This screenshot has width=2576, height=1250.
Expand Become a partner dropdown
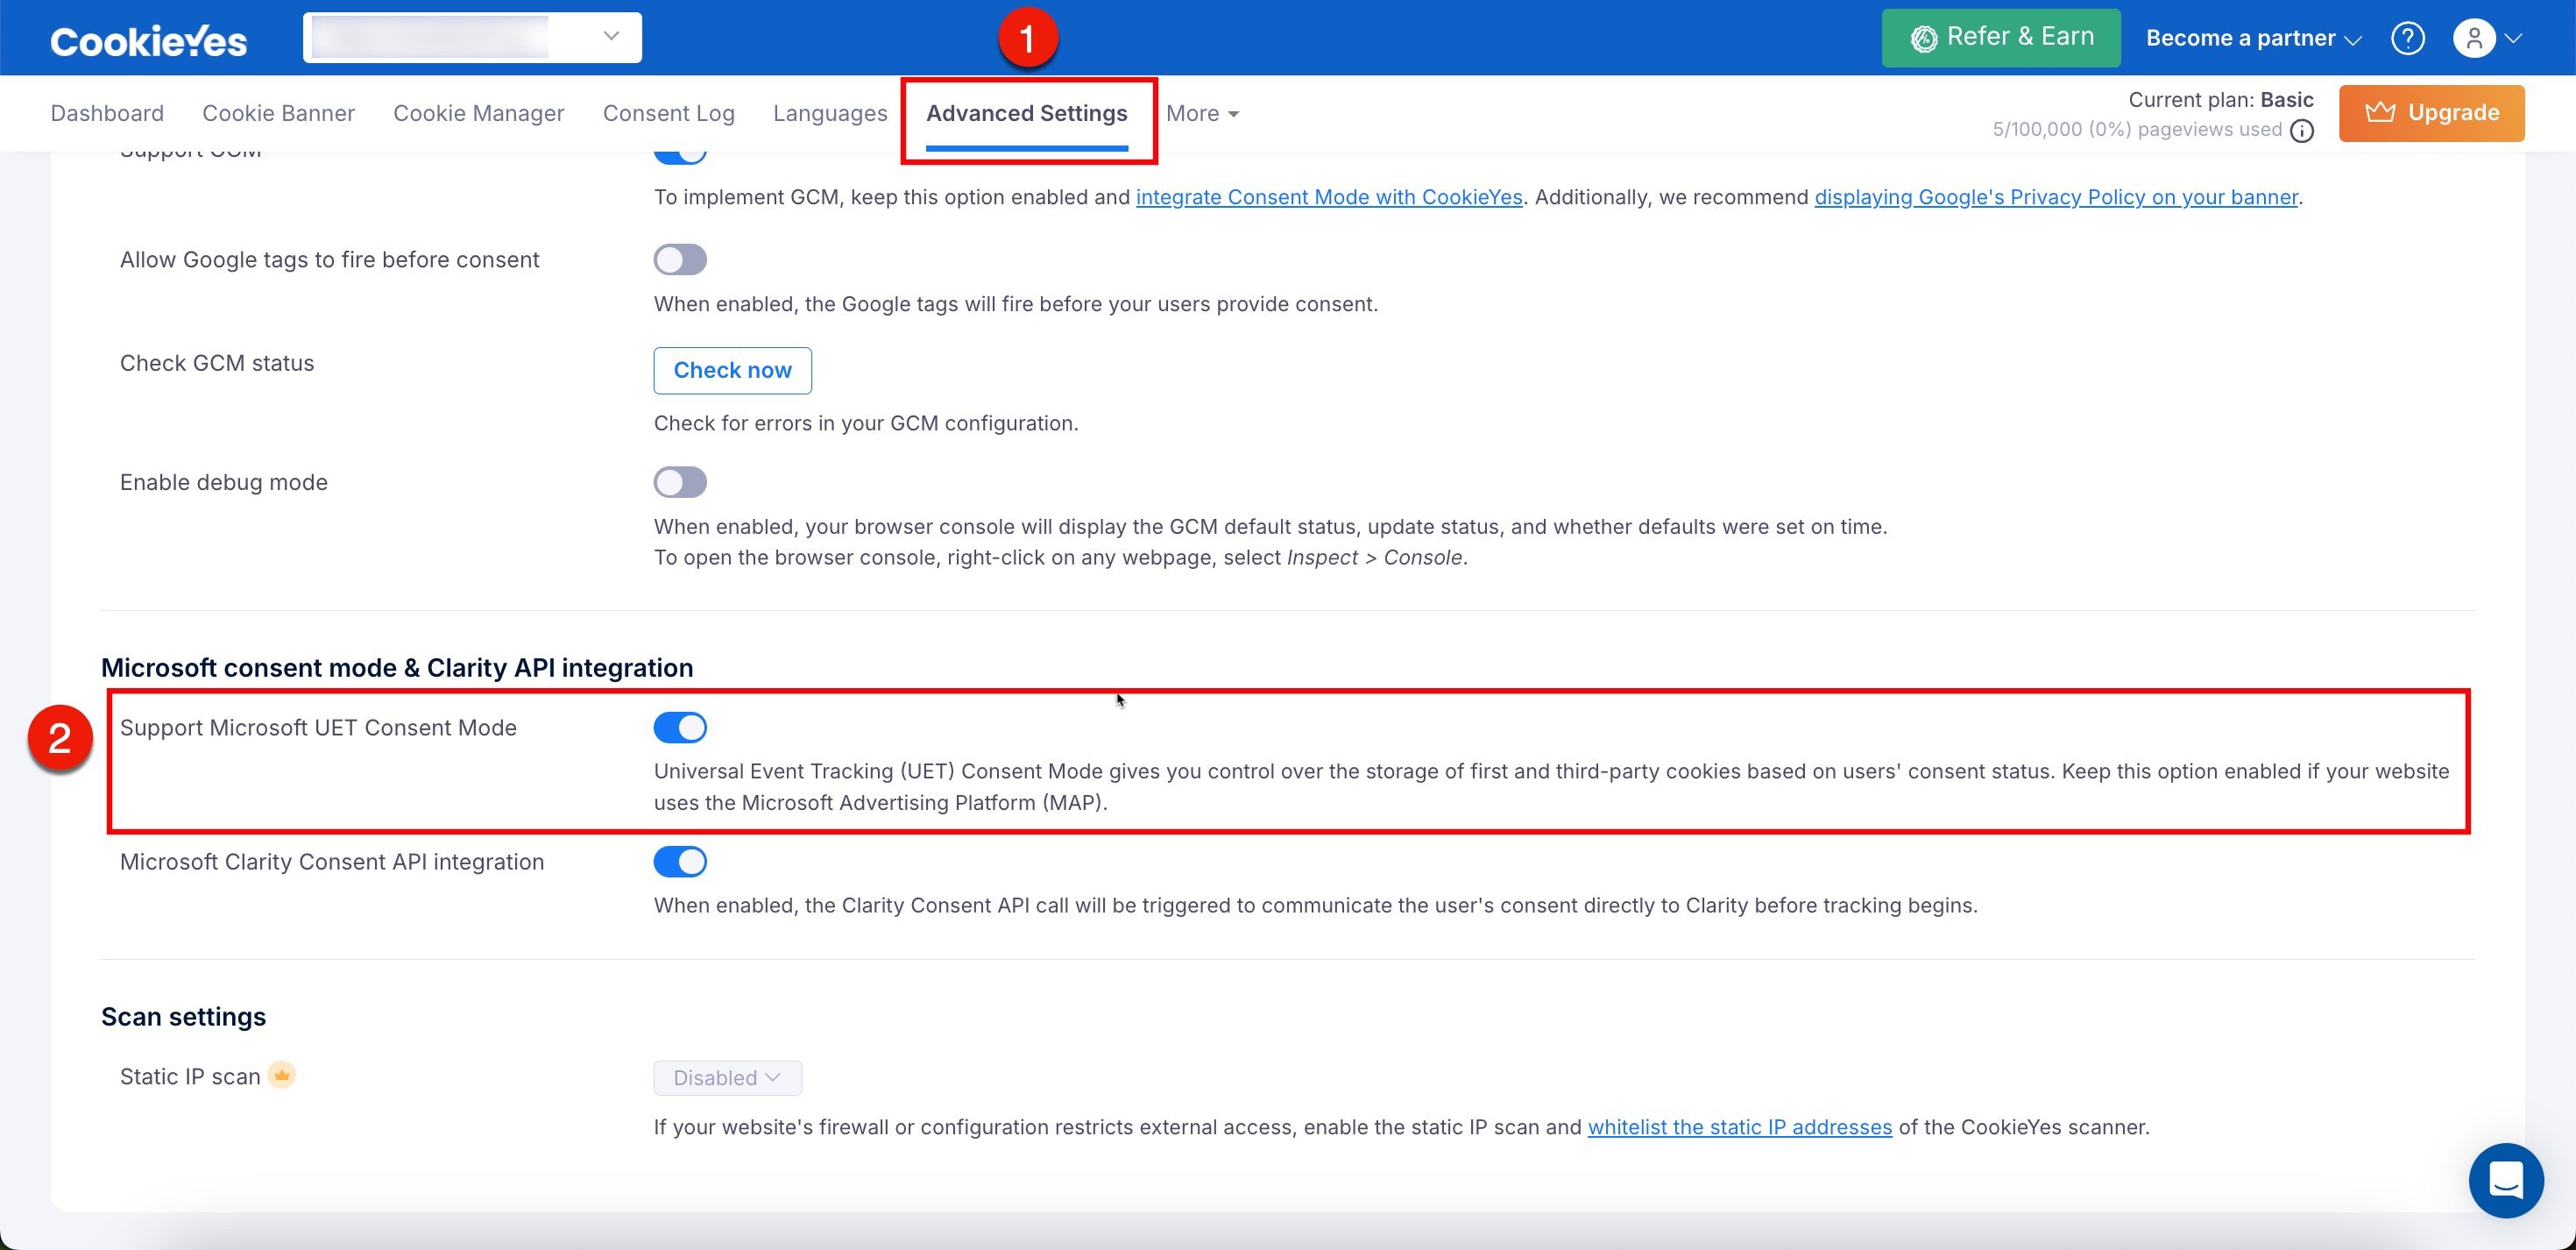[2253, 38]
